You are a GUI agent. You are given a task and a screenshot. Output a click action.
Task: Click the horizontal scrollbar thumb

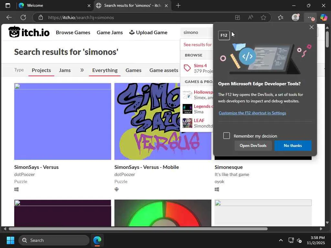[x=138, y=229]
